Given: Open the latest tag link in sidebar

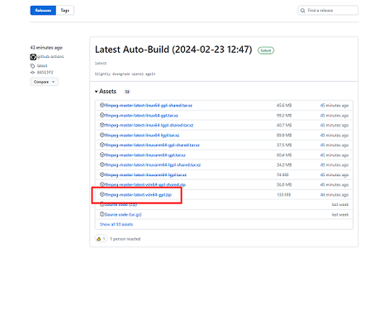Looking at the screenshot, I should click(42, 66).
